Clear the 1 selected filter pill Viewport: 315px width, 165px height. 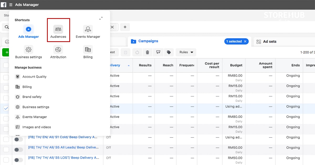[245, 42]
